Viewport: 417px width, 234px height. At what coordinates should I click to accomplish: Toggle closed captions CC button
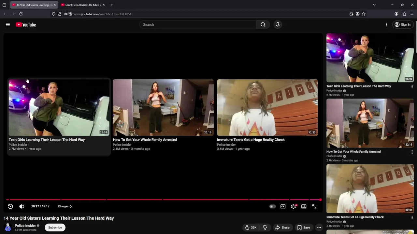point(283,206)
